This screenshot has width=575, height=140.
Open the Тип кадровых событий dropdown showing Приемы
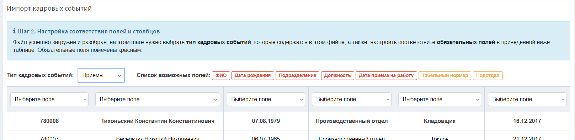point(101,75)
